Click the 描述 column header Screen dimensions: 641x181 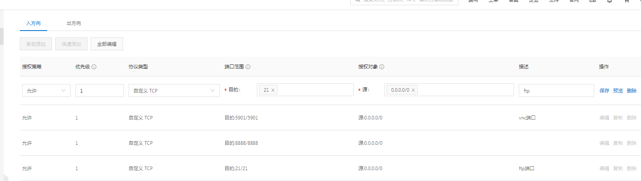click(x=524, y=67)
